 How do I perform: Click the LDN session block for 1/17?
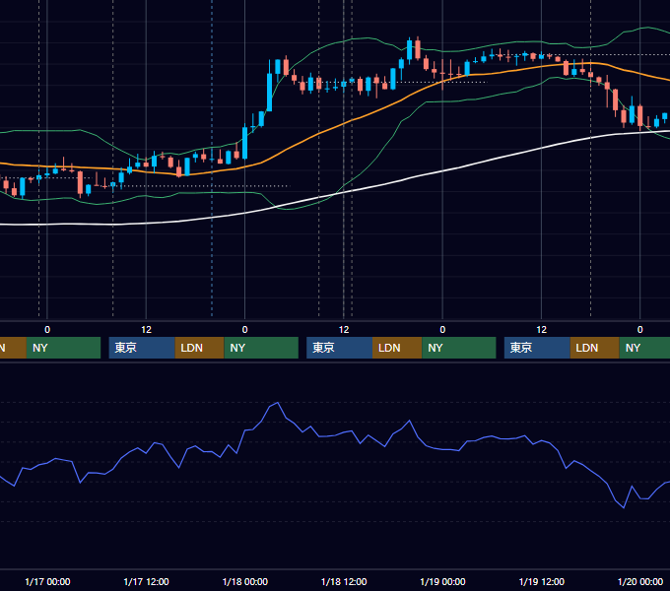(x=200, y=348)
